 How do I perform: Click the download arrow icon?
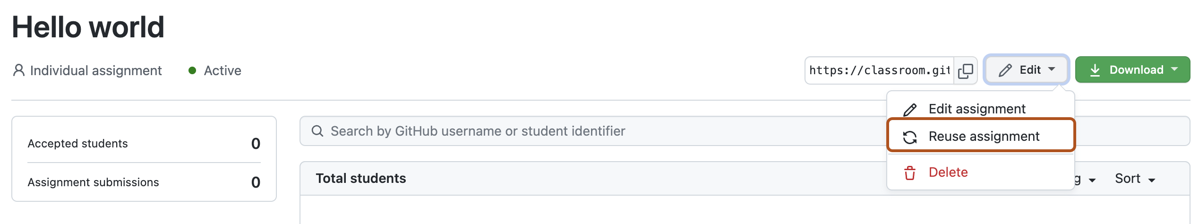[x=1095, y=70]
